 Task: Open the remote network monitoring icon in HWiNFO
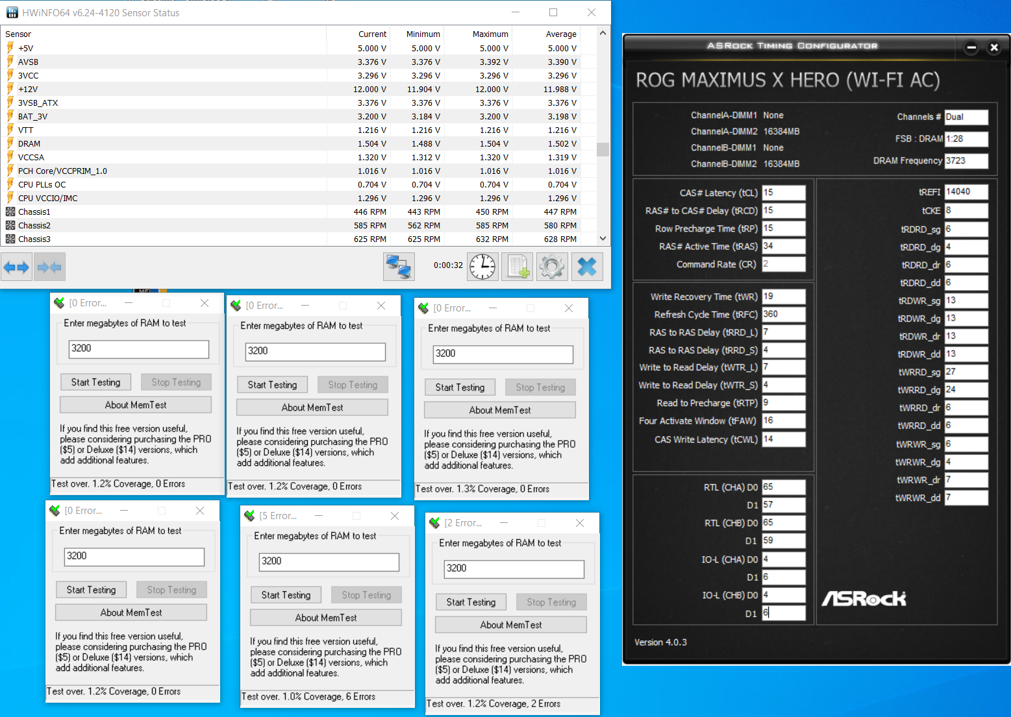[x=399, y=267]
